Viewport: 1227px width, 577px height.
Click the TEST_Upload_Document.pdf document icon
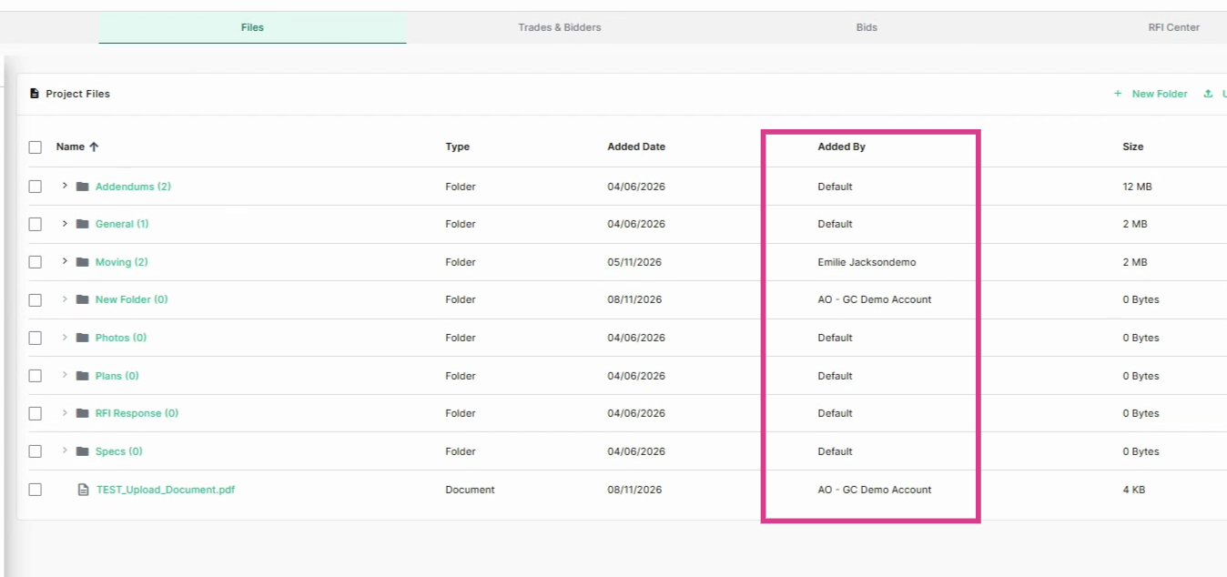click(x=84, y=490)
